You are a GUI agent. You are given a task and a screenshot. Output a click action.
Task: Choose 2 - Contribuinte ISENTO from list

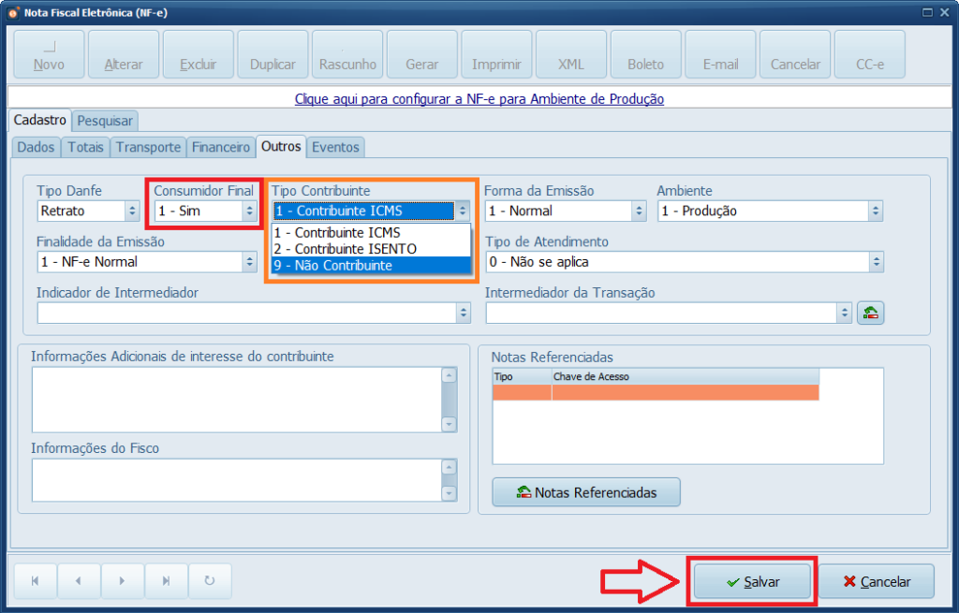[371, 249]
